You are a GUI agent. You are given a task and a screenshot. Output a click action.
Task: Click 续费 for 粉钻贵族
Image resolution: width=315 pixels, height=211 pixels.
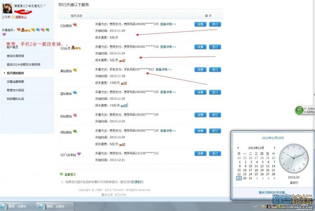coord(200,115)
